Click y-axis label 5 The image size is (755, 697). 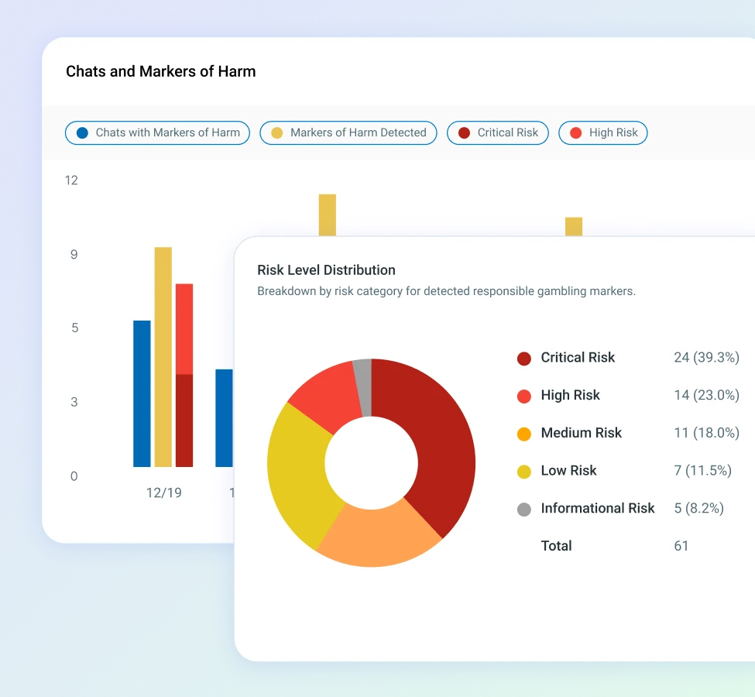click(x=74, y=328)
